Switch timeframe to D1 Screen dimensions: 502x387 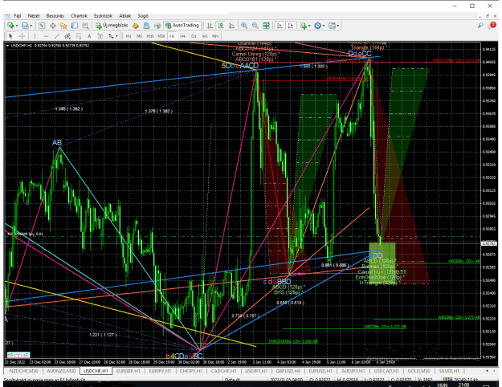pyautogui.click(x=194, y=36)
